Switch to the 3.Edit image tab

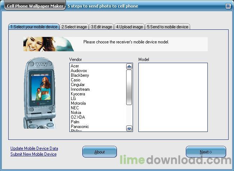(x=101, y=27)
